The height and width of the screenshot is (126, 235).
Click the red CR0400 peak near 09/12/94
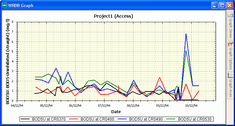(160, 77)
